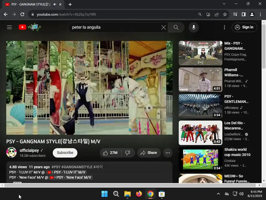Viewport: 266px width, 200px height.
Task: Open the YouTube hamburger guide menu
Action: [9, 27]
